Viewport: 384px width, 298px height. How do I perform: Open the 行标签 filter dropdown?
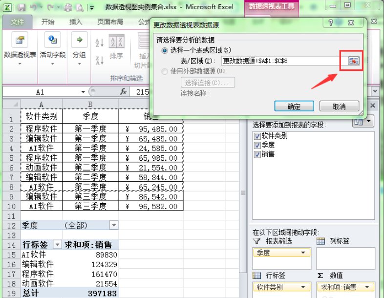pos(57,244)
